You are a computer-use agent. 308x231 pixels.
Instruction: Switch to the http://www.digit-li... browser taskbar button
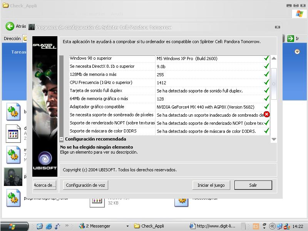[x=213, y=226]
